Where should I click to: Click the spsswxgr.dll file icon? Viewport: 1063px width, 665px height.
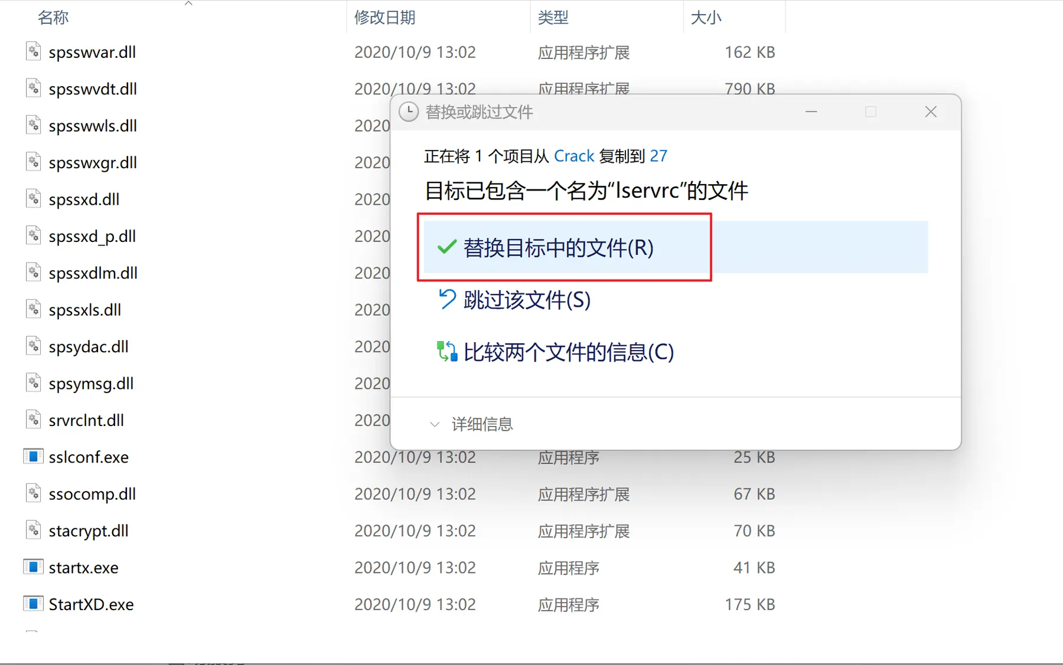(33, 162)
